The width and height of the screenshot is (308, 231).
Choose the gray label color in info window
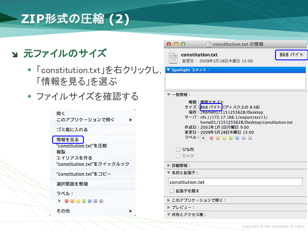pos(250,138)
